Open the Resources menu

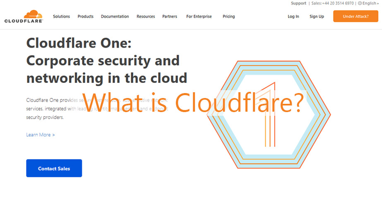pos(146,16)
